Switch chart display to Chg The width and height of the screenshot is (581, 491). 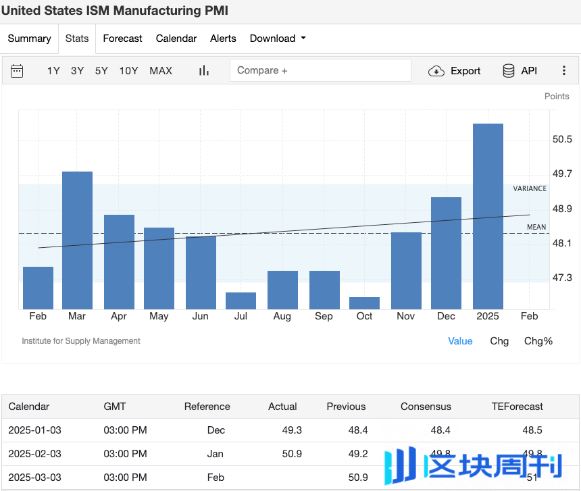(499, 341)
